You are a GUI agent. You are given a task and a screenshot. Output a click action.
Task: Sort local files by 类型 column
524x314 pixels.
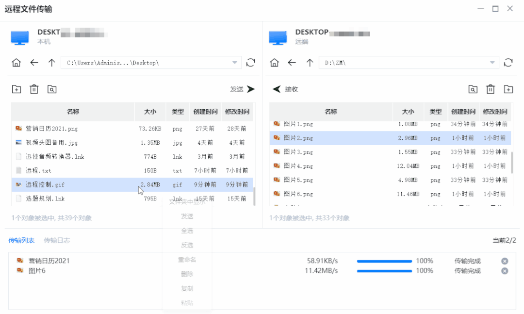(x=178, y=112)
